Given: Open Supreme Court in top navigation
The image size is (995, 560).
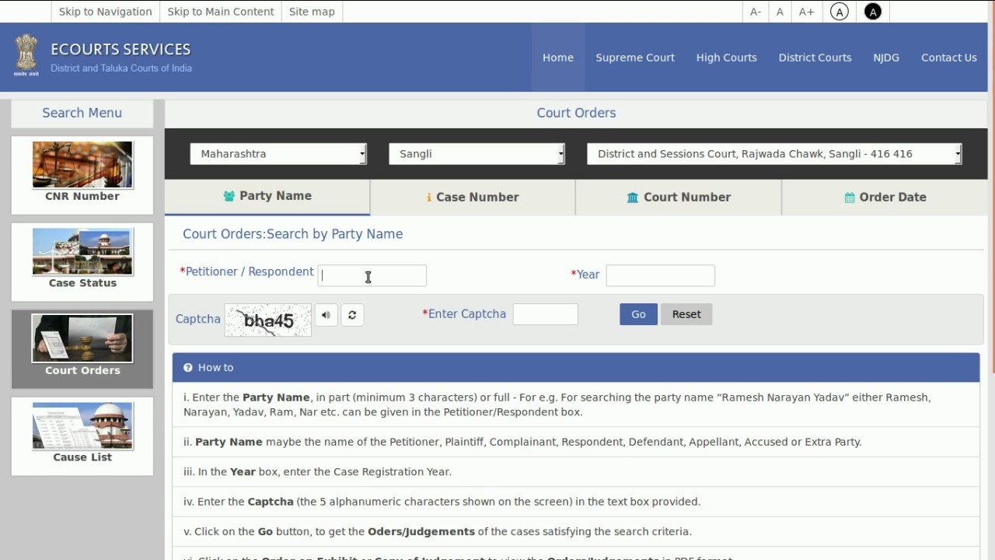Looking at the screenshot, I should [635, 58].
